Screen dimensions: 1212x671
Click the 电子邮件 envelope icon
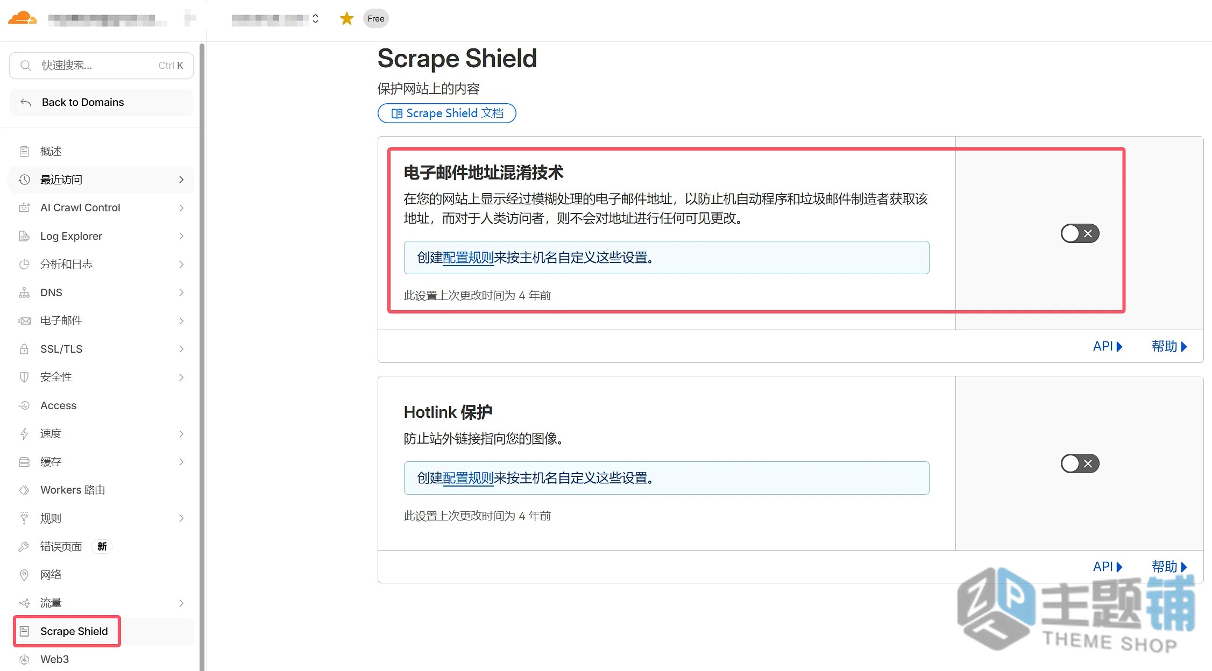tap(24, 321)
